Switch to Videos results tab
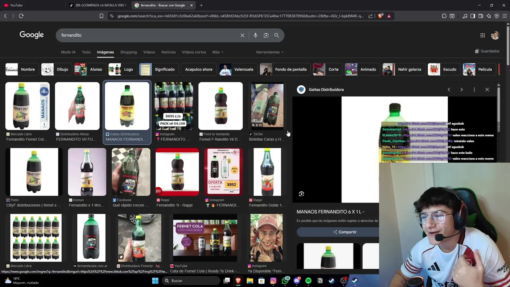 (149, 52)
